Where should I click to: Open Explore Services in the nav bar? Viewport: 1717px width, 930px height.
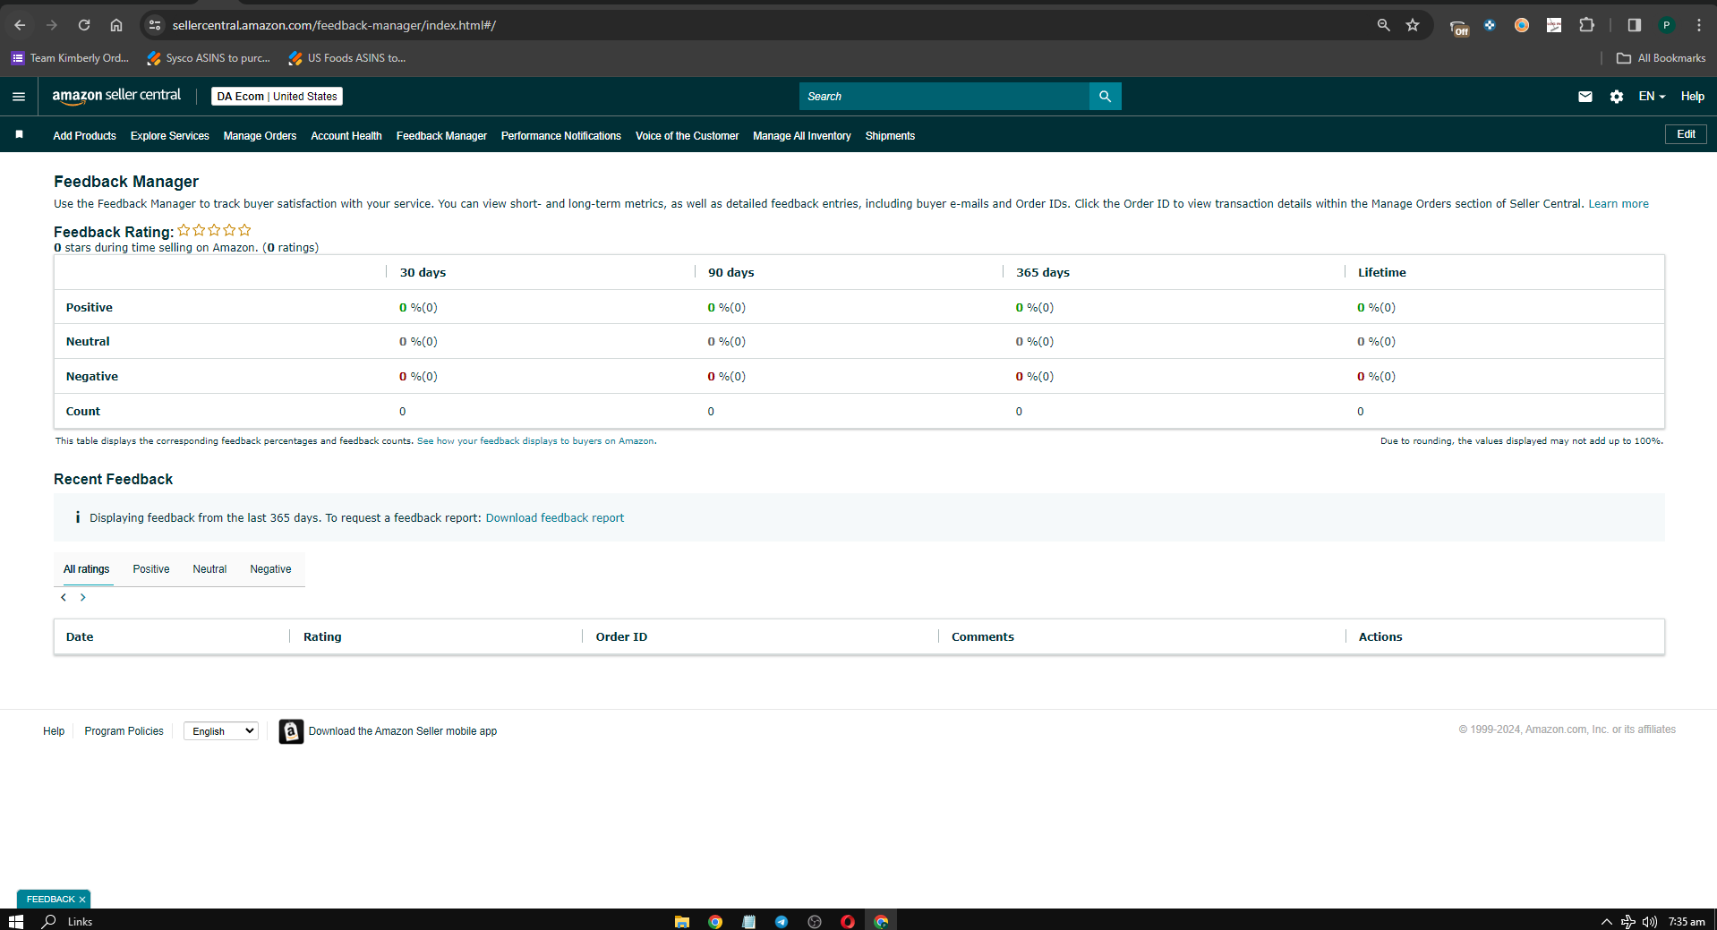[169, 136]
